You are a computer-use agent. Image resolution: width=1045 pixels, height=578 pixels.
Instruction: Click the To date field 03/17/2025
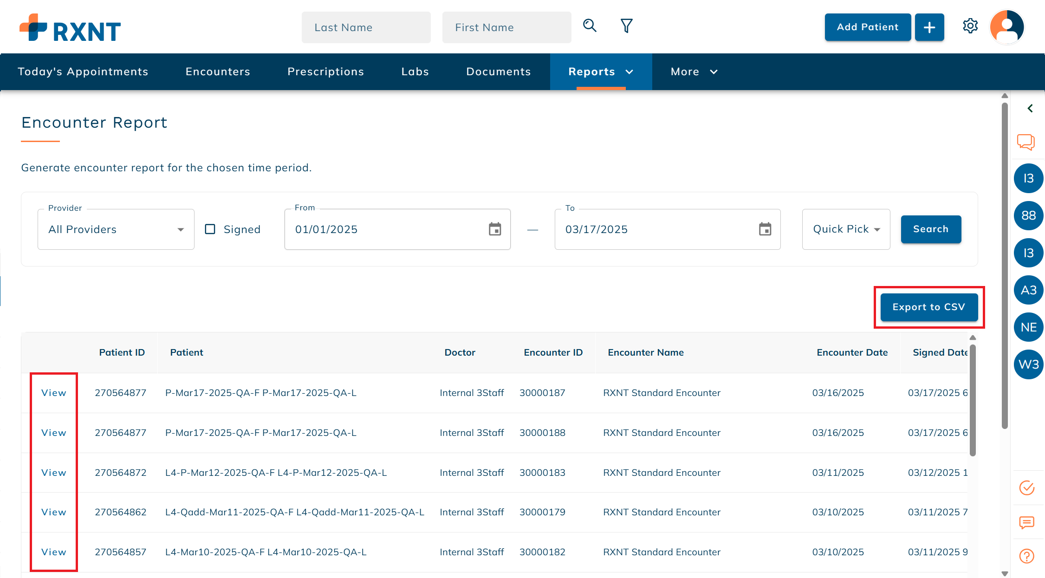(668, 229)
